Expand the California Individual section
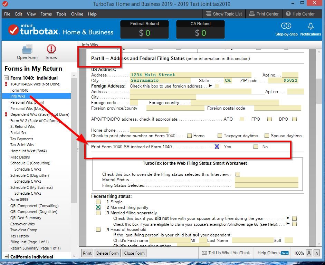This screenshot has height=265, width=325. [6, 257]
